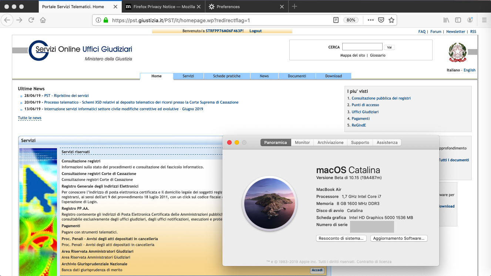Viewport: 491px width, 276px height.
Task: Click the Logout link
Action: pos(256,31)
